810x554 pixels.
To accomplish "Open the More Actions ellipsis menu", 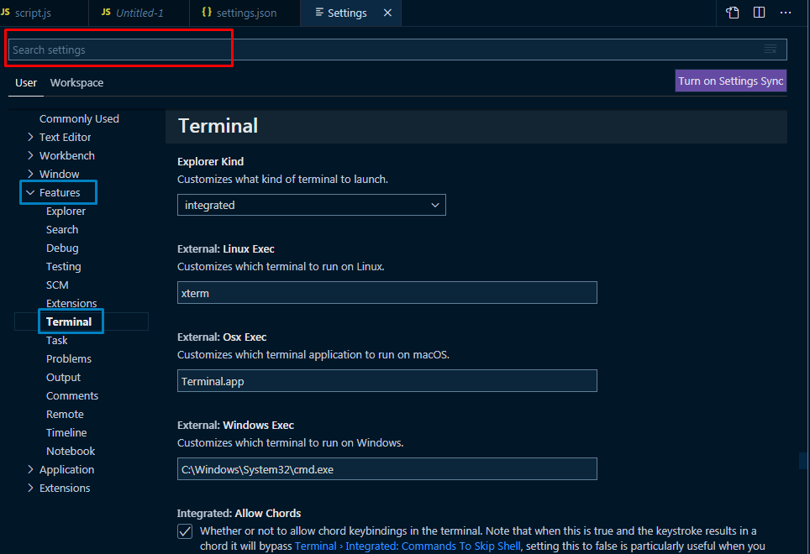I will pyautogui.click(x=786, y=13).
